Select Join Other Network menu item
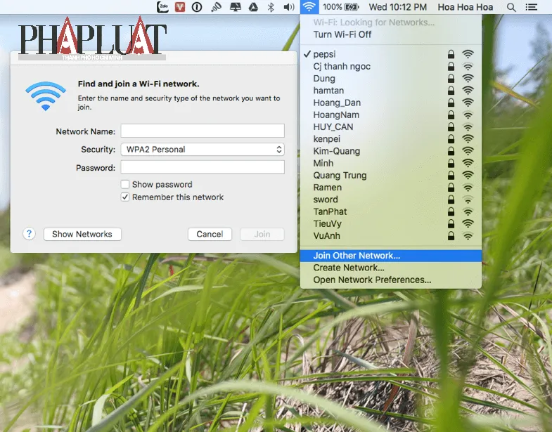 (357, 256)
